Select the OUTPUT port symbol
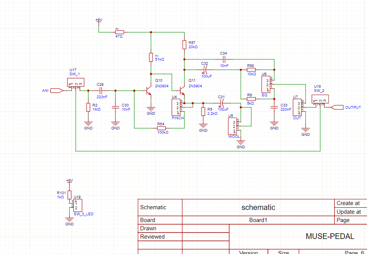 (x=335, y=107)
